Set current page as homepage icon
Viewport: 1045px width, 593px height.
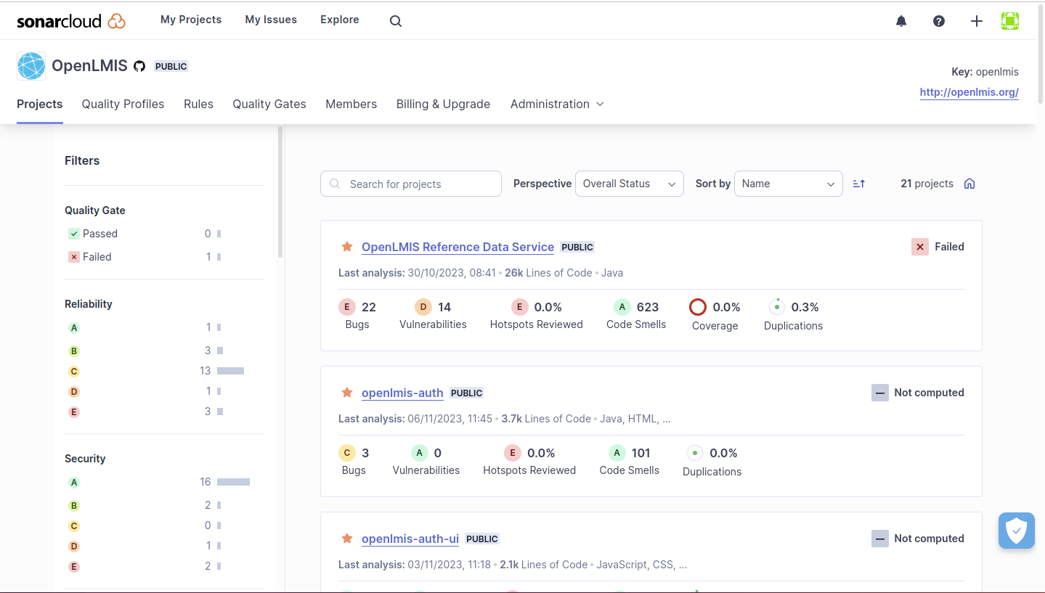(x=969, y=184)
